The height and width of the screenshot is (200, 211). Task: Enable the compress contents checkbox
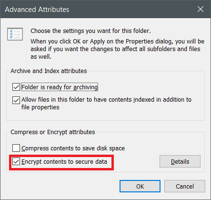(16, 148)
